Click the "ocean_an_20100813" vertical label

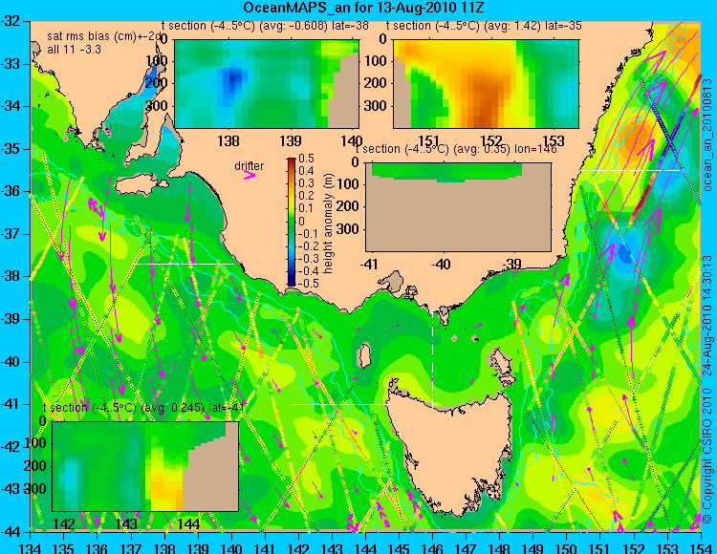tap(707, 136)
